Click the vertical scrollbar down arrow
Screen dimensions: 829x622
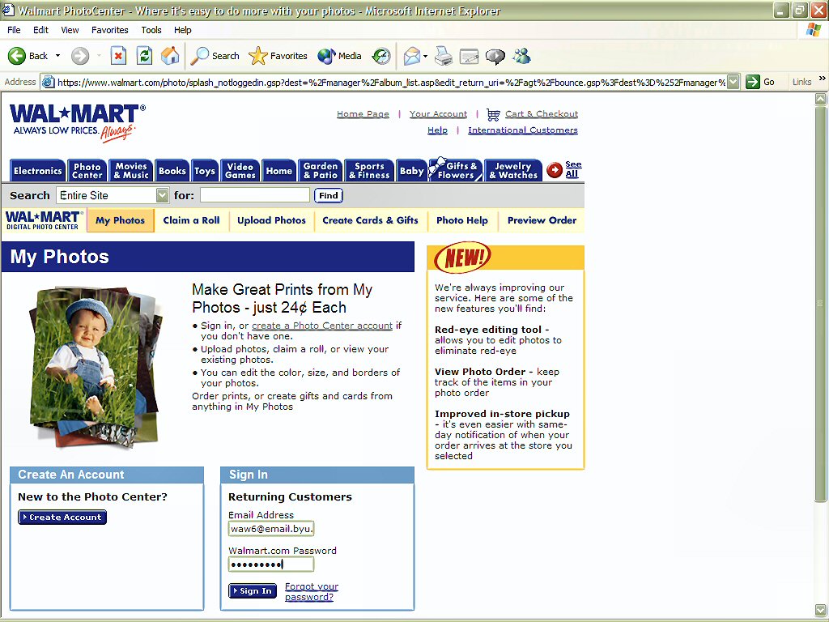pyautogui.click(x=821, y=610)
